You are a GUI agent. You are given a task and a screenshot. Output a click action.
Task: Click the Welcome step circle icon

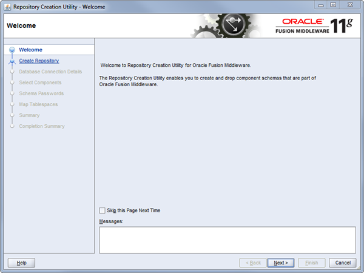tap(12, 50)
